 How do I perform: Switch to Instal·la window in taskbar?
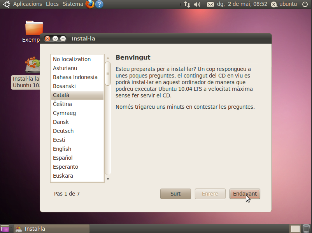click(x=51, y=229)
